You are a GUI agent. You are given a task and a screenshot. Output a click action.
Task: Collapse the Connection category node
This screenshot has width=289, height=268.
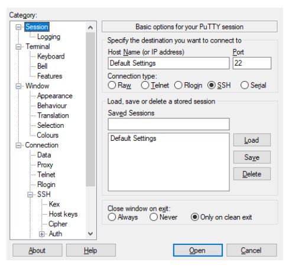[18, 146]
